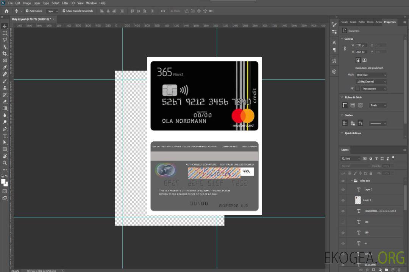
Task: Toggle Quick Mask mode icon
Action: 5,191
